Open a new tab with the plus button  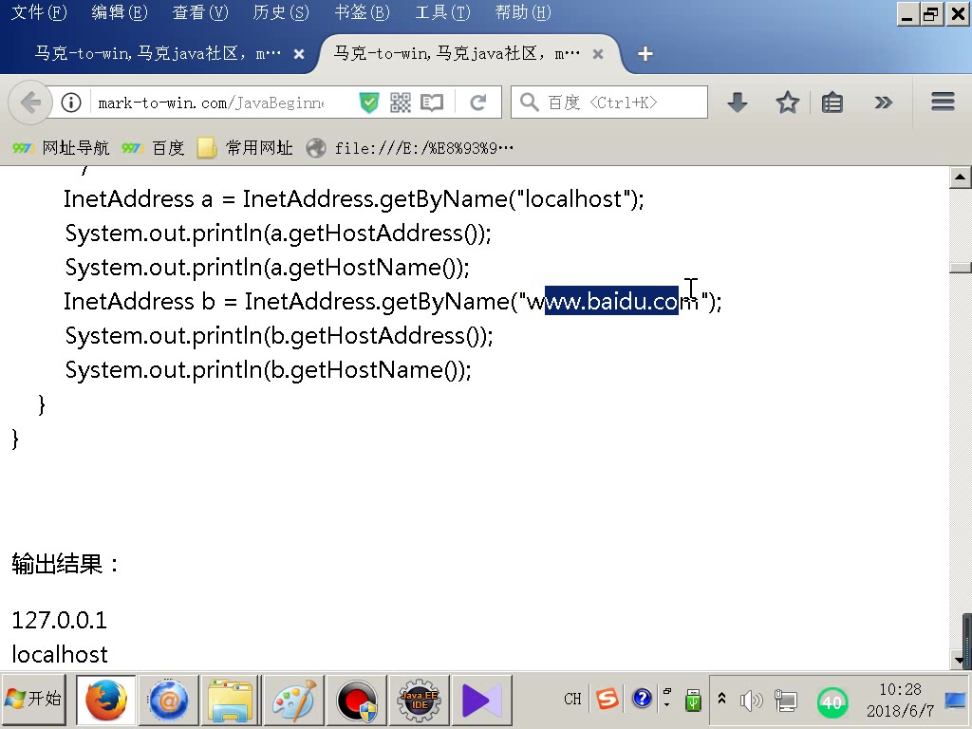(645, 54)
